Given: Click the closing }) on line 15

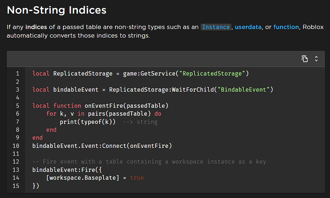Looking at the screenshot, I should point(36,186).
